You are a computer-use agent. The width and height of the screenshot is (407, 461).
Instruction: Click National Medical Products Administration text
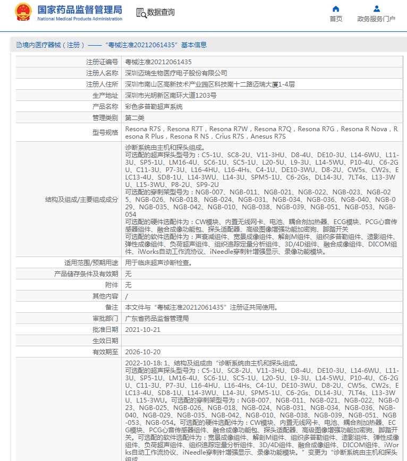pyautogui.click(x=80, y=19)
